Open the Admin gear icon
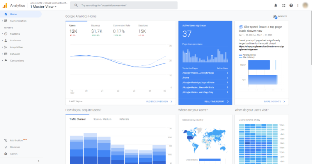This screenshot has height=164, width=312. click(5, 153)
